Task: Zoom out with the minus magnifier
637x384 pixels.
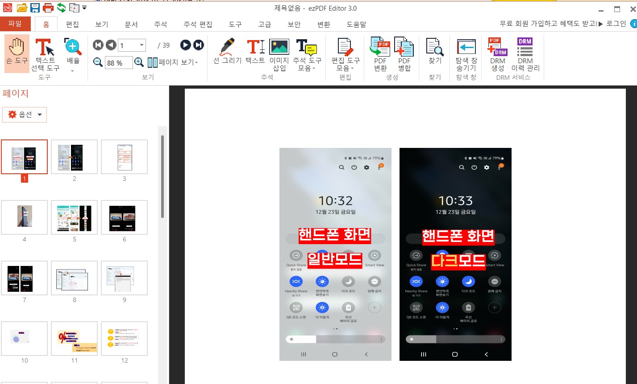Action: coord(98,62)
